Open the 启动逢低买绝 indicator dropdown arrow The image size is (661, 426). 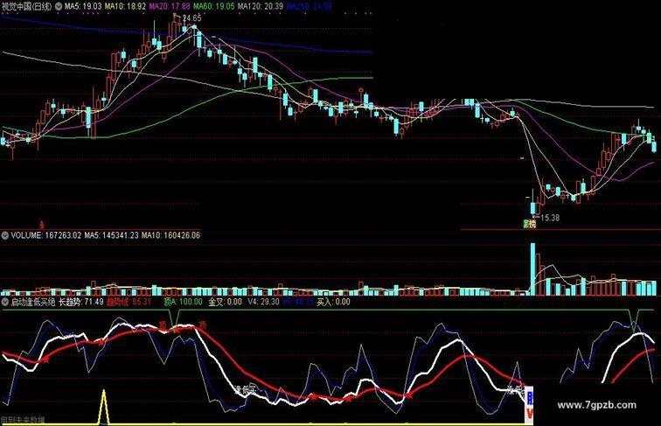(x=5, y=302)
